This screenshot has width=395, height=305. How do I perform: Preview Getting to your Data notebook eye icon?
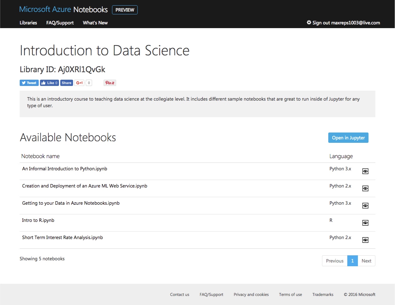[365, 206]
